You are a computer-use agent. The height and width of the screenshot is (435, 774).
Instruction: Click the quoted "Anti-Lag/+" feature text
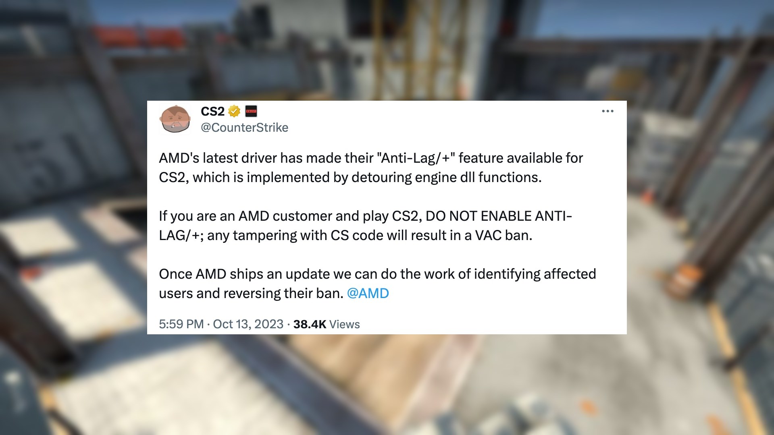point(416,158)
